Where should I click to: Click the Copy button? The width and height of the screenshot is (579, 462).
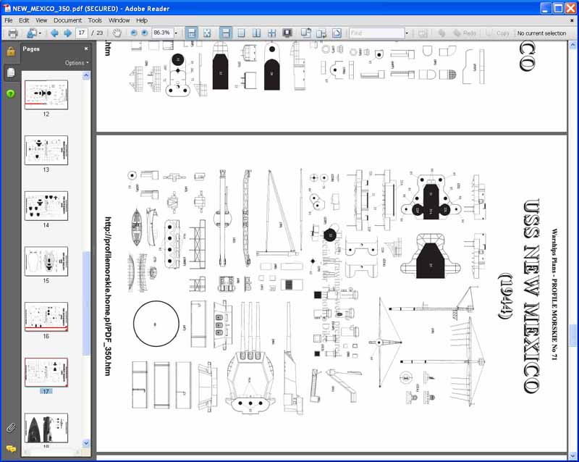pyautogui.click(x=498, y=33)
